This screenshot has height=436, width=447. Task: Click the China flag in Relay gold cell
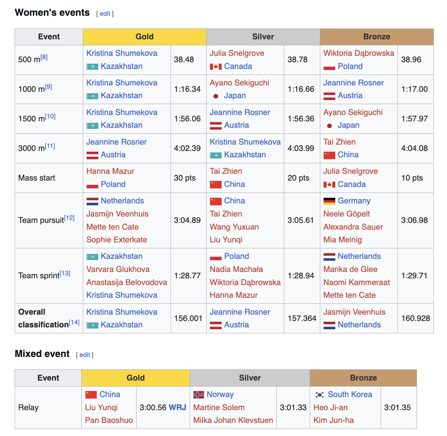click(x=91, y=395)
